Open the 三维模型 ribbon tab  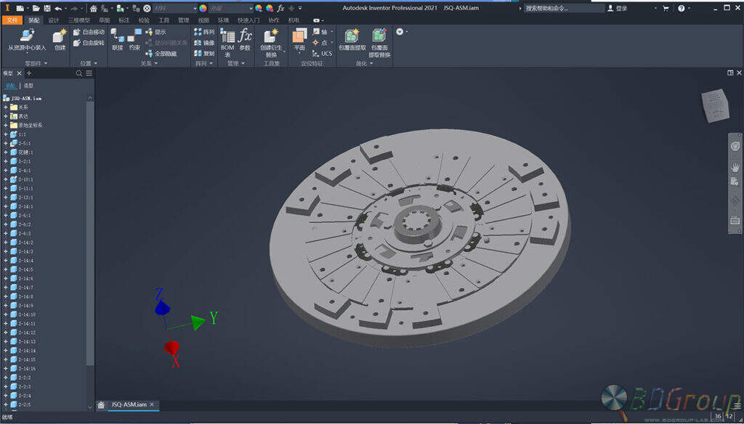(79, 20)
